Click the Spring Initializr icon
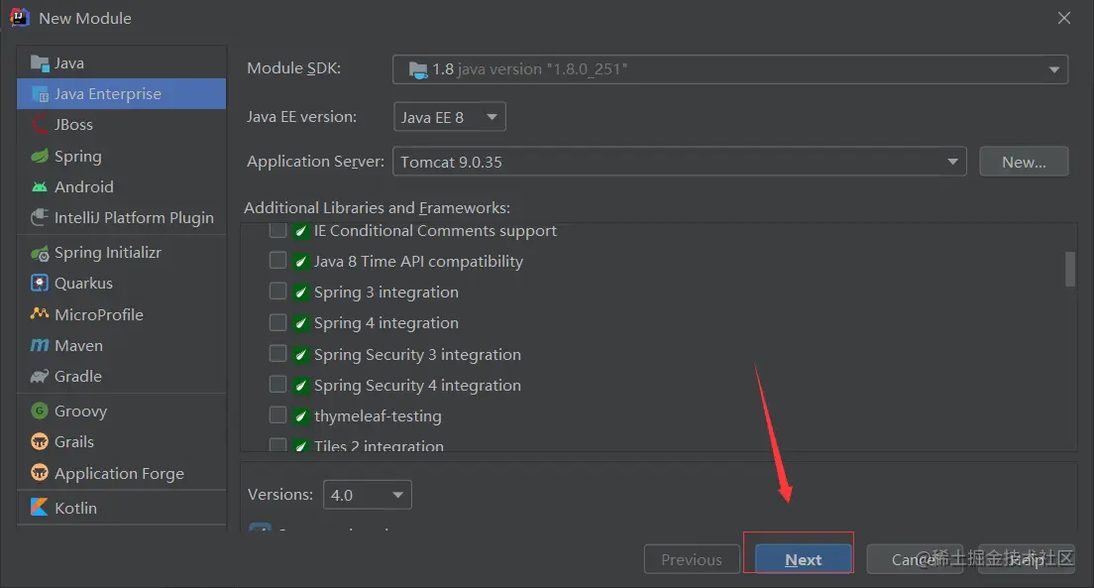 (x=40, y=253)
